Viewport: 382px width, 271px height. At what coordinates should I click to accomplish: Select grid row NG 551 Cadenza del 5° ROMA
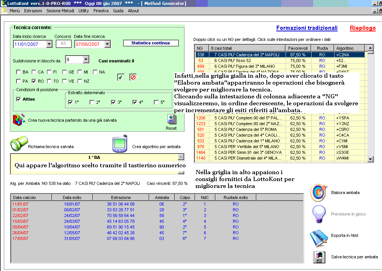280,129
